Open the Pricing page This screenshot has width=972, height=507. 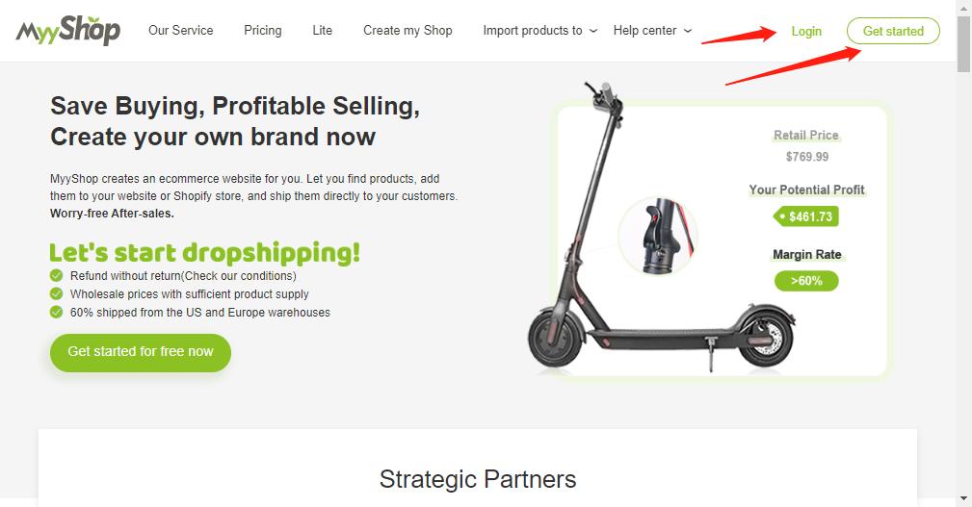coord(263,31)
